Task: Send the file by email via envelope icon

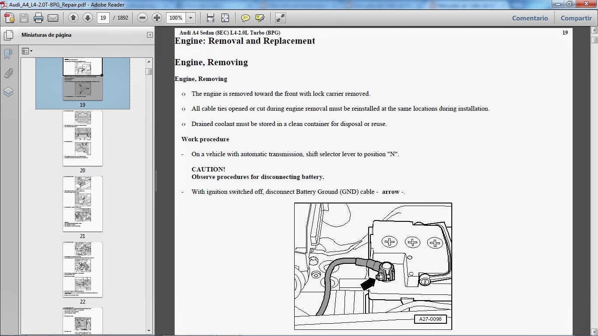Action: tap(53, 18)
